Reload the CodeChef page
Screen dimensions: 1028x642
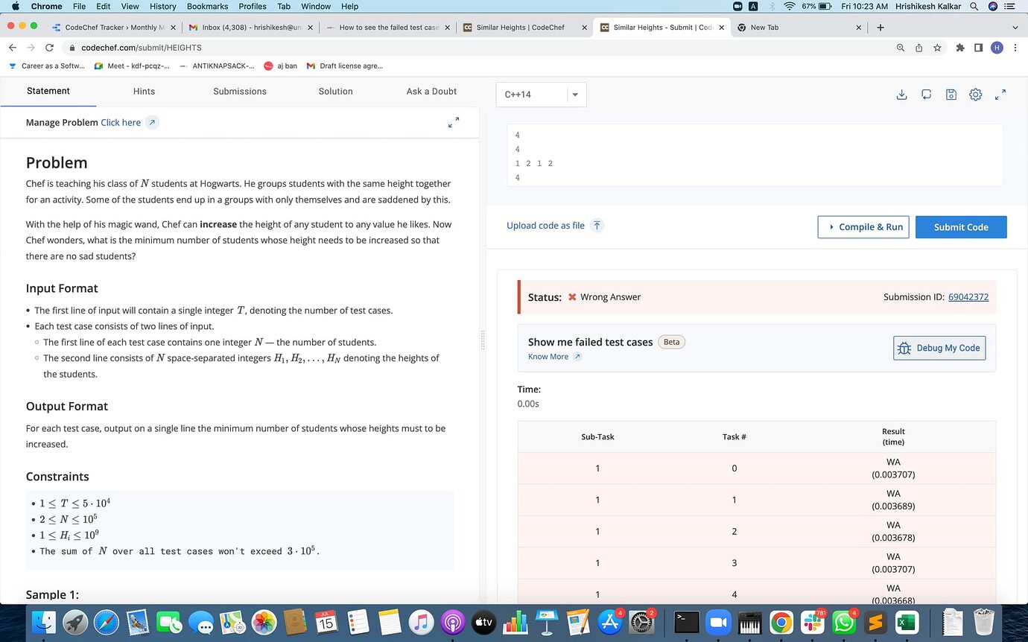[x=50, y=47]
